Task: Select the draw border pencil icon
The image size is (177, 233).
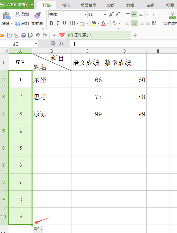Action: (x=82, y=23)
